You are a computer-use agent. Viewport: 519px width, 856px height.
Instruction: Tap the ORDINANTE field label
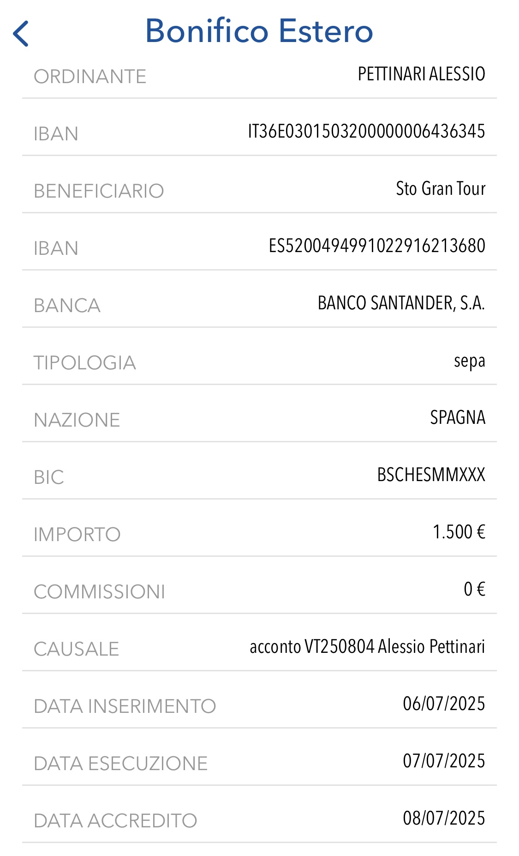coord(90,77)
